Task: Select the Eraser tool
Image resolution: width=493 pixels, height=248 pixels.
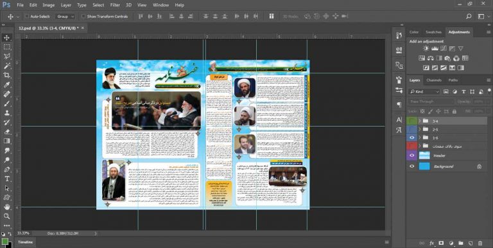Action: tap(6, 132)
